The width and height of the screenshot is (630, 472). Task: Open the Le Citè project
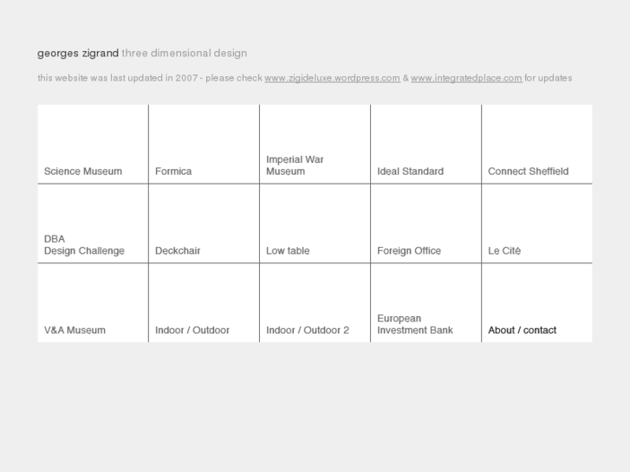[504, 251]
